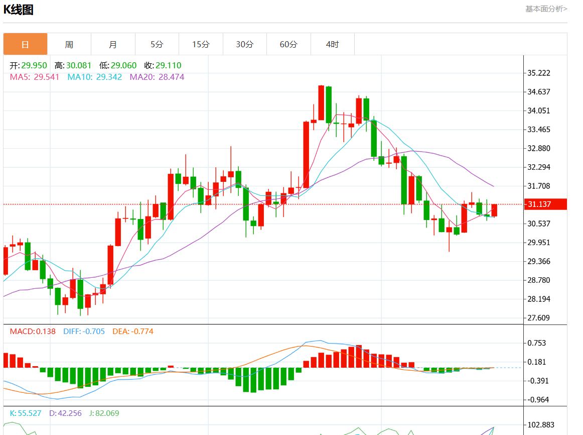Click the K线图 heading
The width and height of the screenshot is (583, 435).
[x=19, y=10]
